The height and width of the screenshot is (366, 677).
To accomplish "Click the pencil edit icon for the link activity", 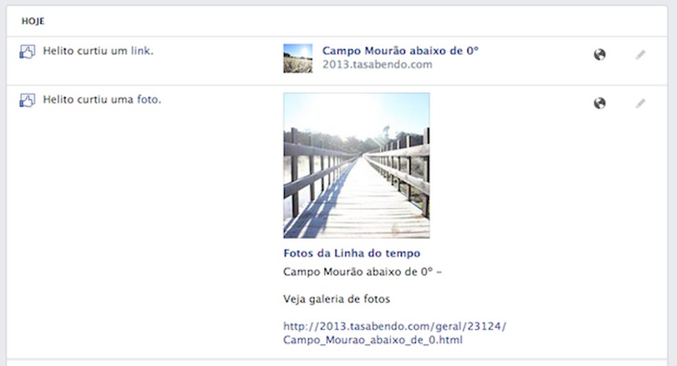I will click(641, 55).
